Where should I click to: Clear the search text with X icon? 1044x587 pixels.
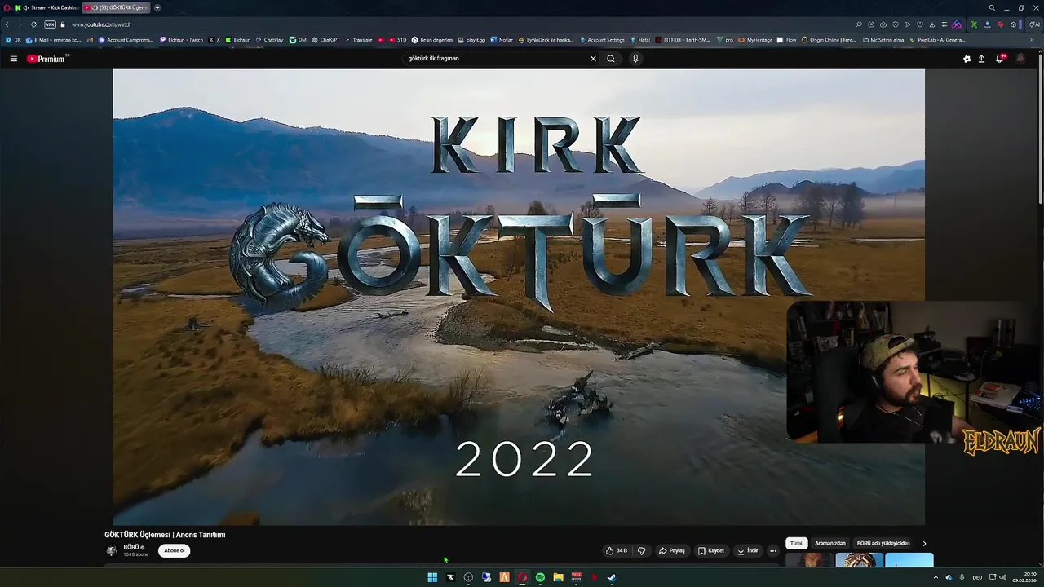point(593,59)
